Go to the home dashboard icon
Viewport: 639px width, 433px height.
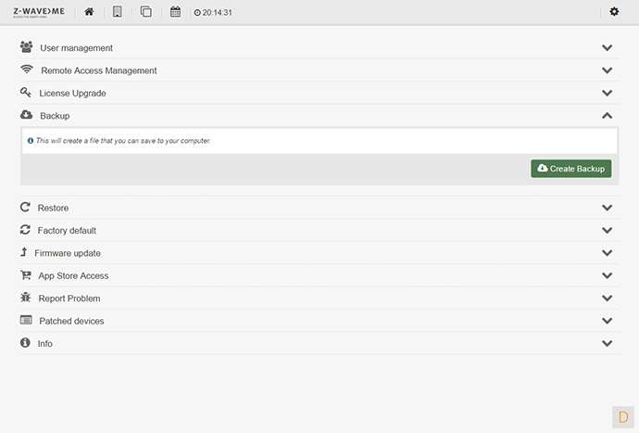(x=89, y=12)
